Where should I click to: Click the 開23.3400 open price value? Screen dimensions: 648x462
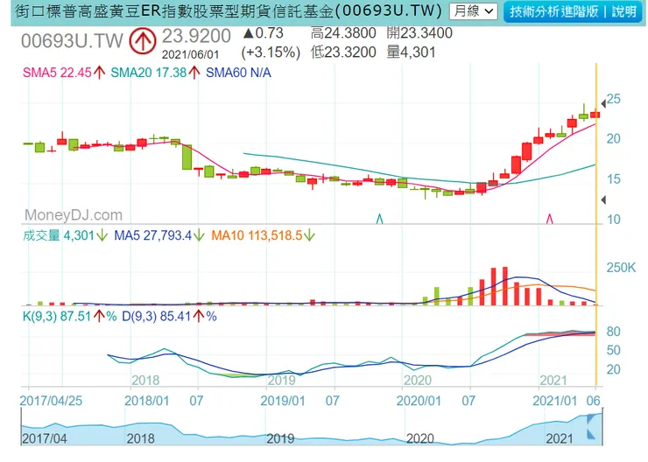pyautogui.click(x=419, y=33)
